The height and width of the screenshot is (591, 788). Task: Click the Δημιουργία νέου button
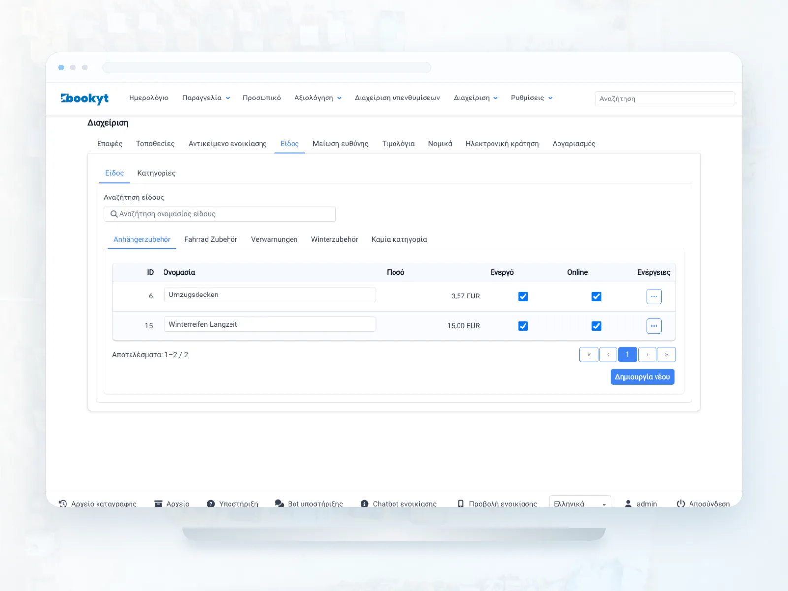(642, 377)
